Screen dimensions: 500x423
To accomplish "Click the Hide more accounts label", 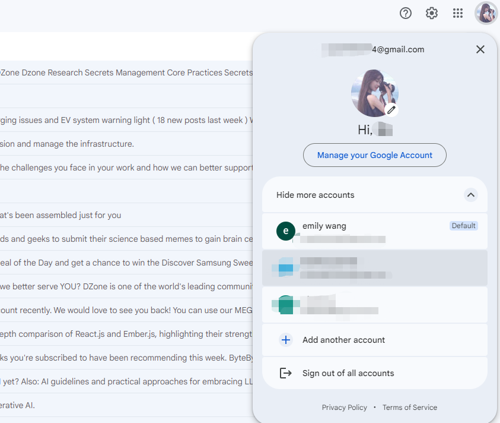I will pos(315,195).
